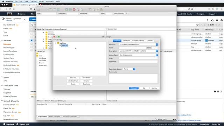Viewport: 224px width, 126px height.
Task: Click the bookmark star icon in browser
Action: tap(192, 9)
